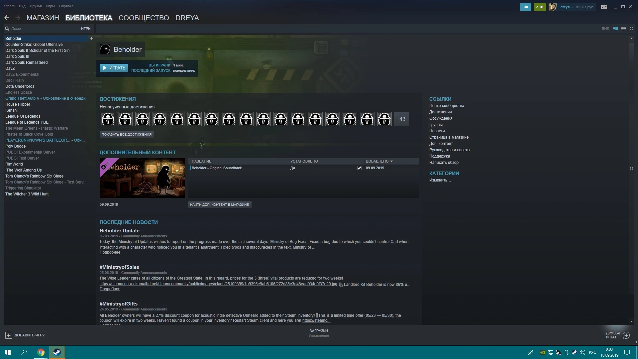Click the dreya profile avatar picture
Screen dimensions: 638x359
pos(553,7)
